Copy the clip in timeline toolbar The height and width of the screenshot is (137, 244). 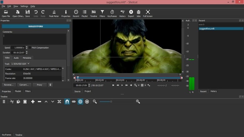pyautogui.click(x=18, y=102)
